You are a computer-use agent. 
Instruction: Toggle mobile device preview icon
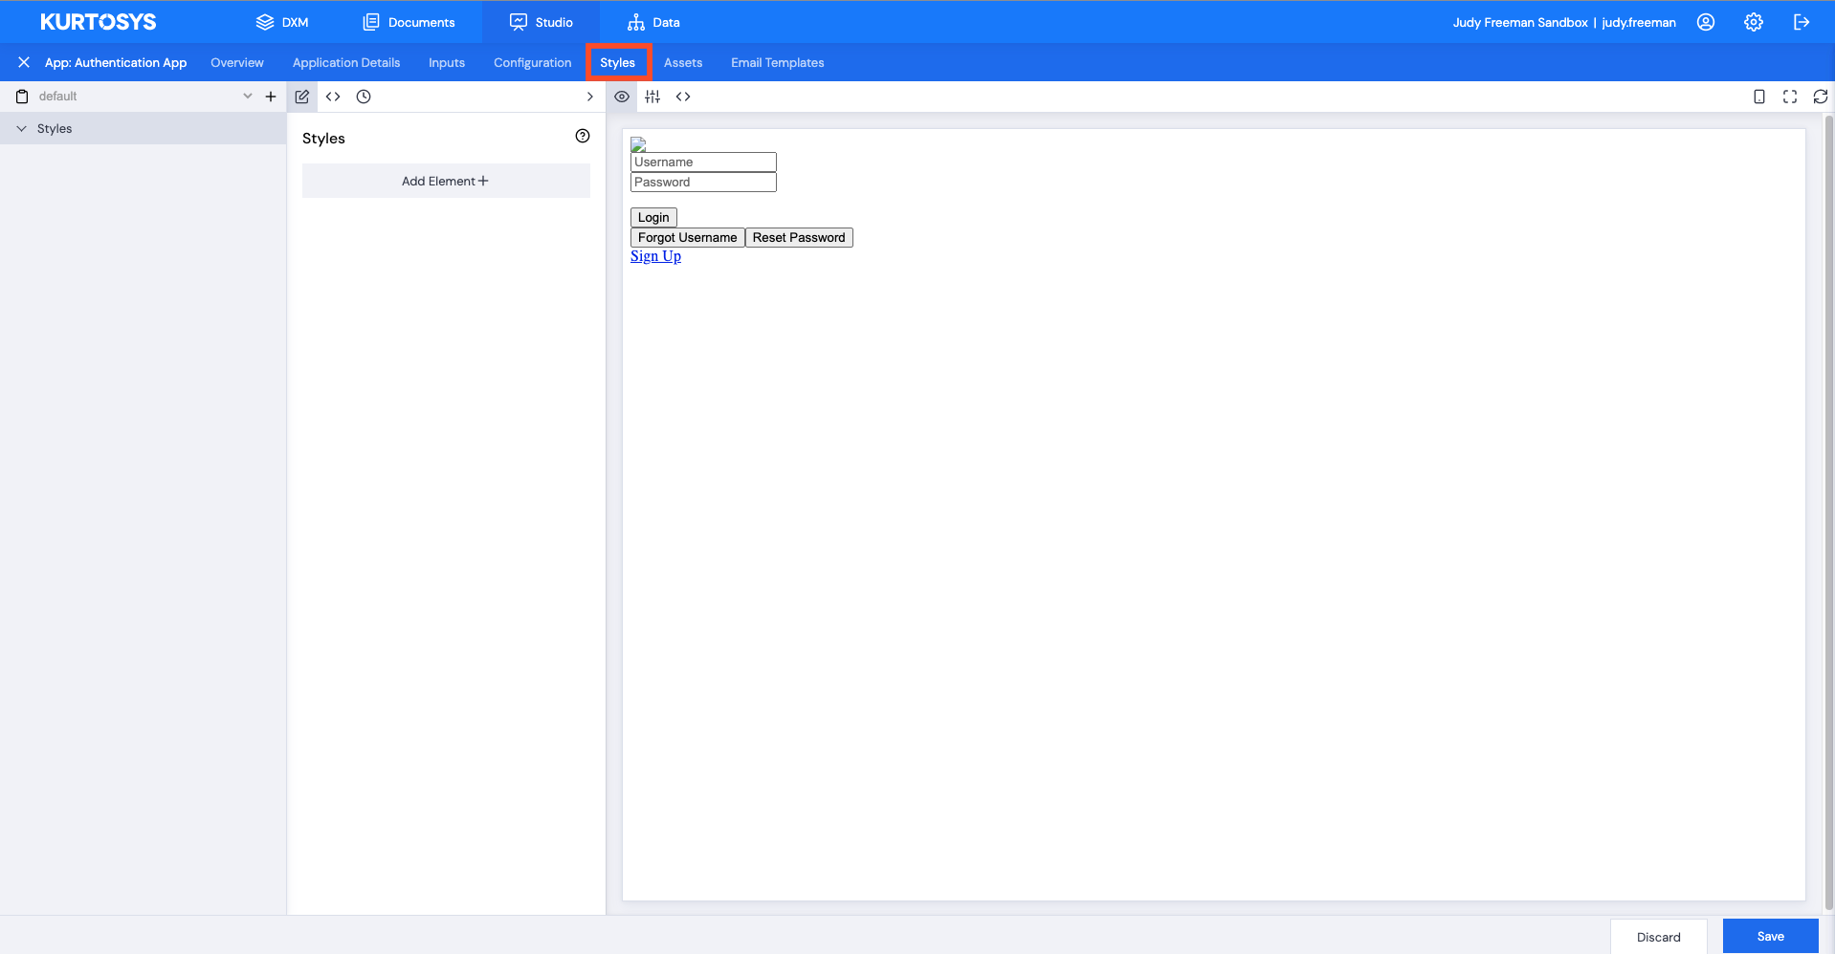click(1759, 96)
